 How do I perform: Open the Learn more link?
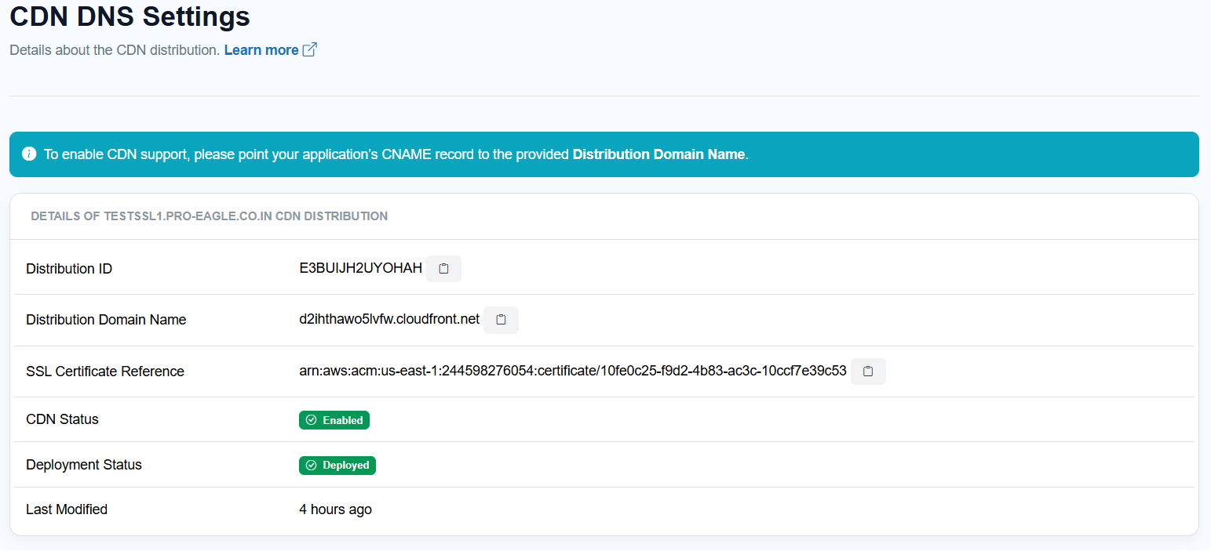261,50
